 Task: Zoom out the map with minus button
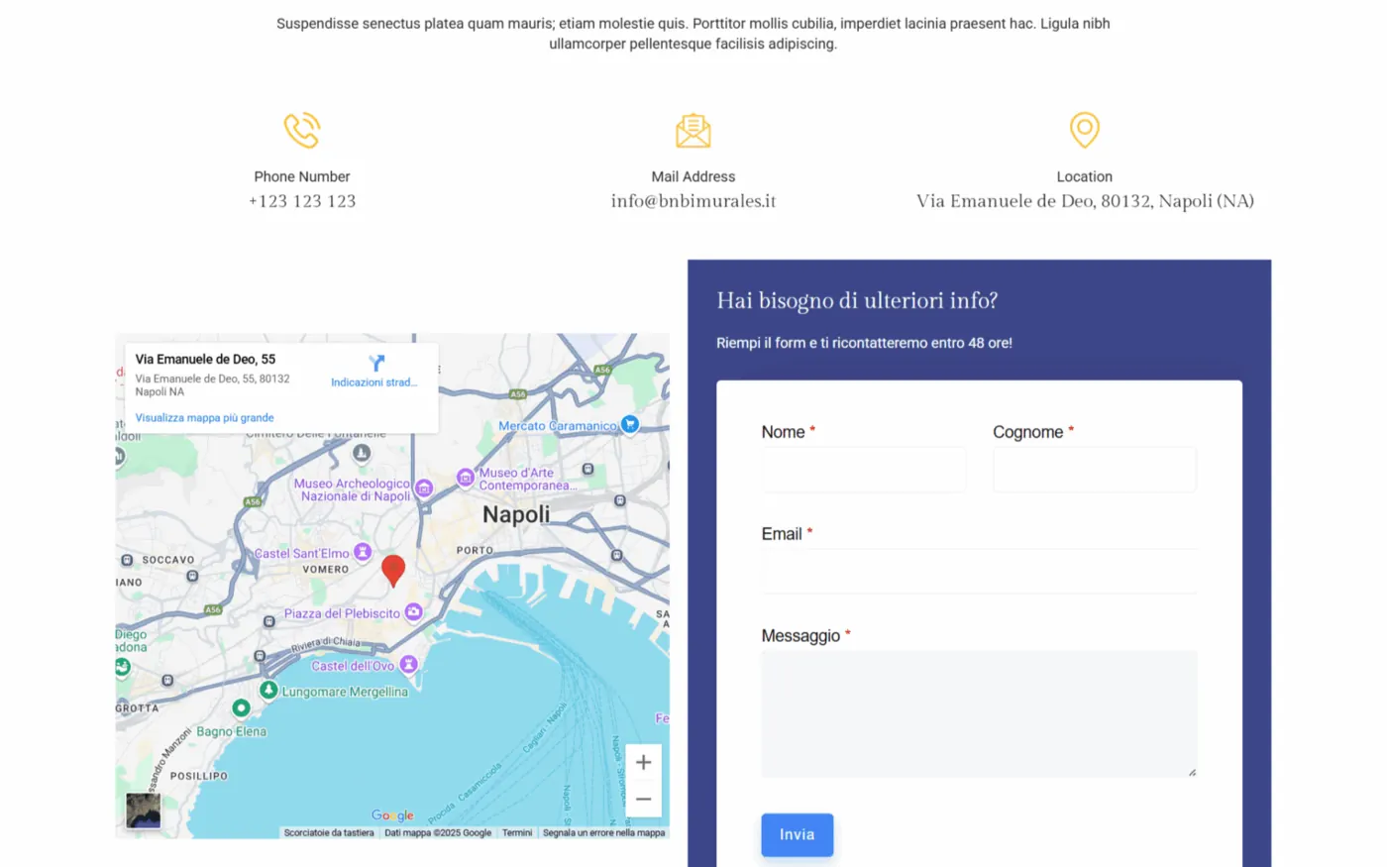pos(643,799)
